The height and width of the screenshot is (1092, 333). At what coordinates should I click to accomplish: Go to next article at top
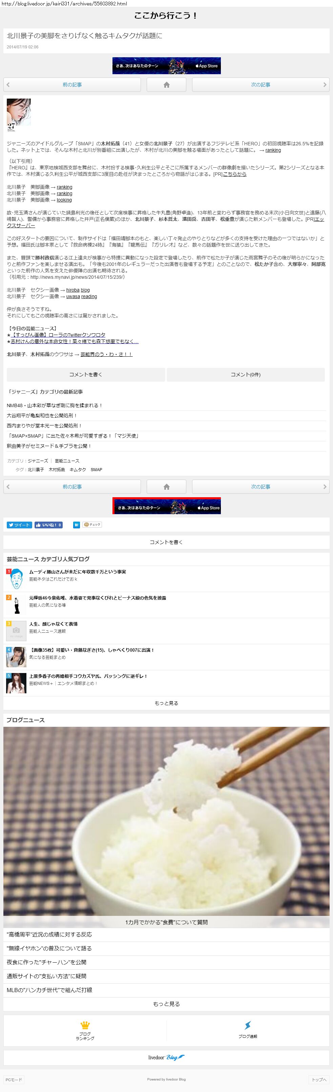pos(261,85)
